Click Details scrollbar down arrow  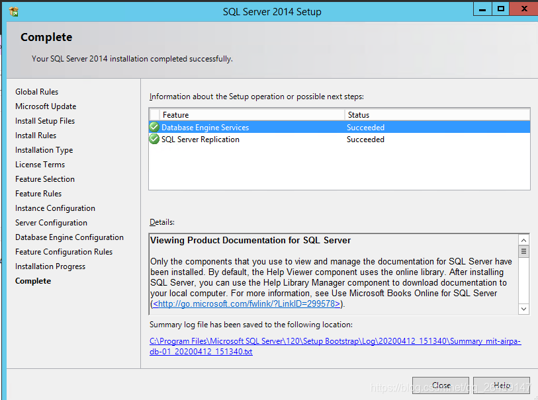coord(523,309)
